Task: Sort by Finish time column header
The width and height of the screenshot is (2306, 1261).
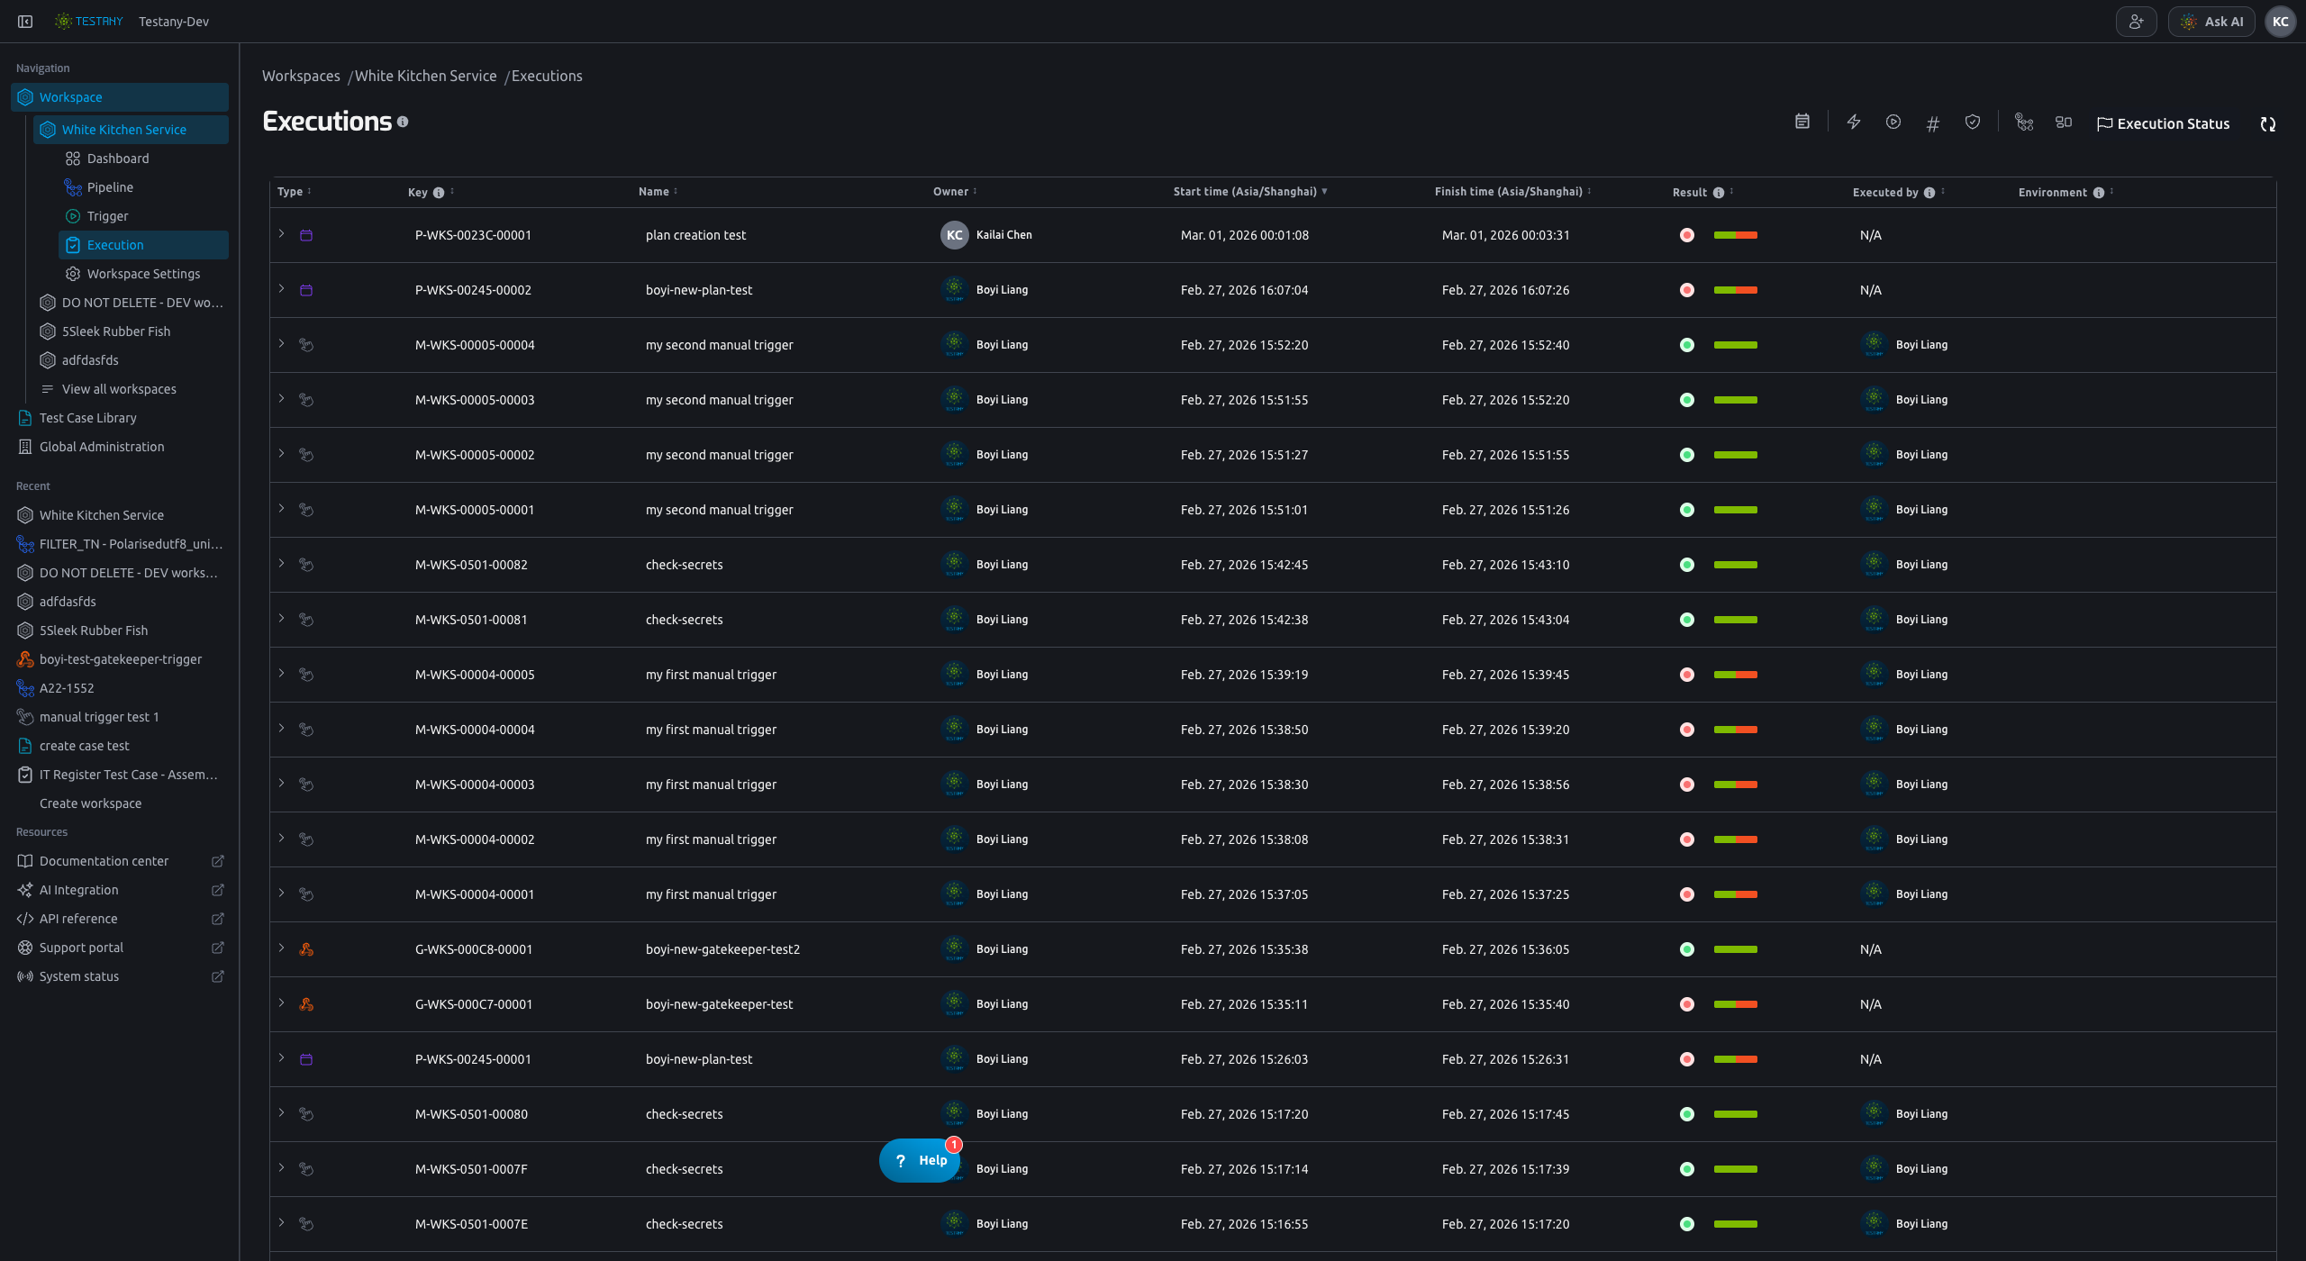Action: coord(1512,192)
